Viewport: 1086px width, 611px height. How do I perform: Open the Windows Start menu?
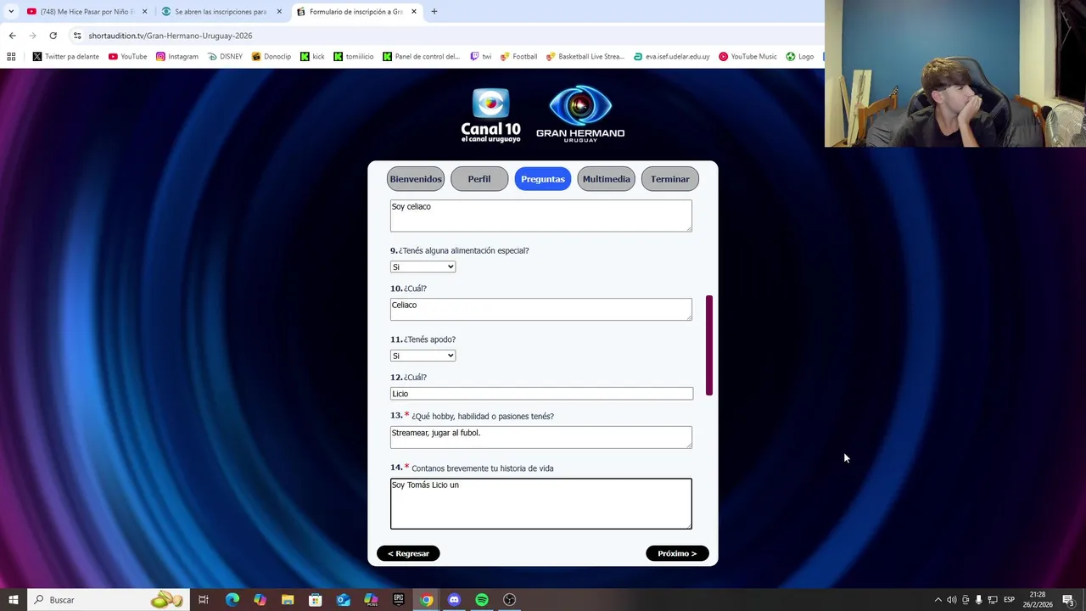point(13,600)
